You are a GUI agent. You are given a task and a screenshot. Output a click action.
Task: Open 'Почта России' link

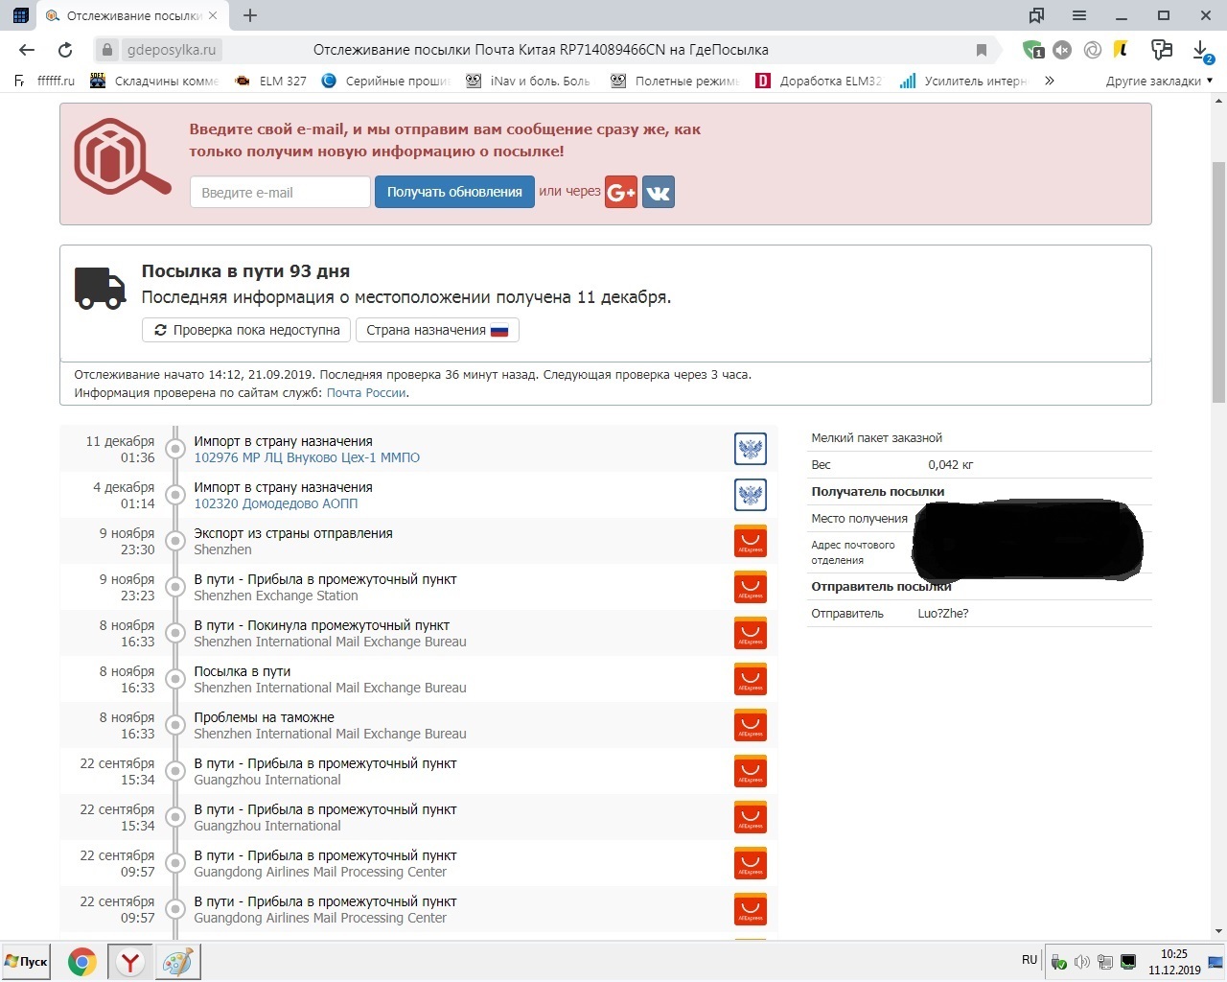click(x=367, y=393)
